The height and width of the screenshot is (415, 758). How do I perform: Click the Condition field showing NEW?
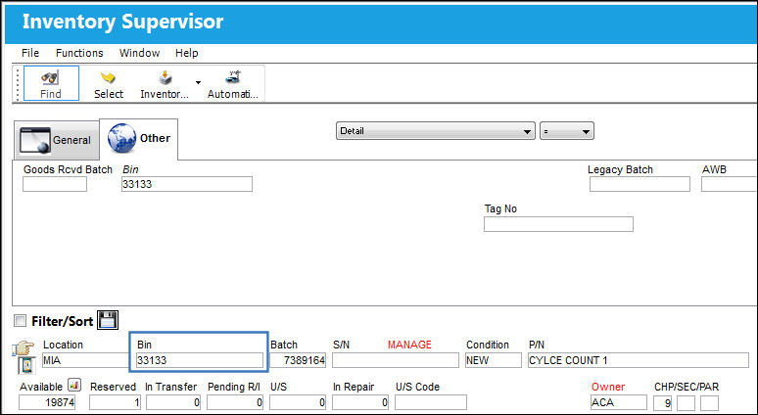click(493, 360)
